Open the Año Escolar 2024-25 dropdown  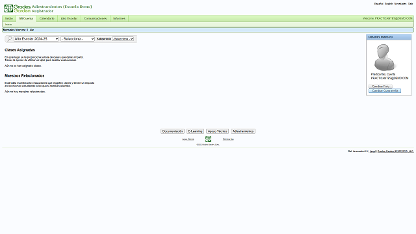36,39
